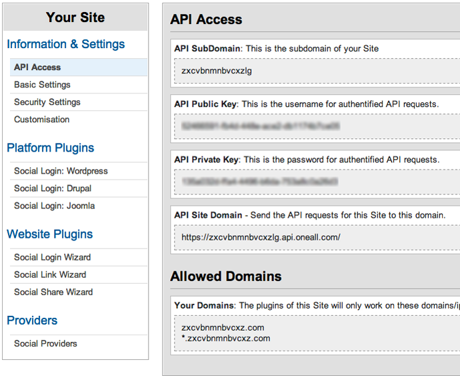
Task: Click the API SubDomain value field
Action: click(316, 71)
